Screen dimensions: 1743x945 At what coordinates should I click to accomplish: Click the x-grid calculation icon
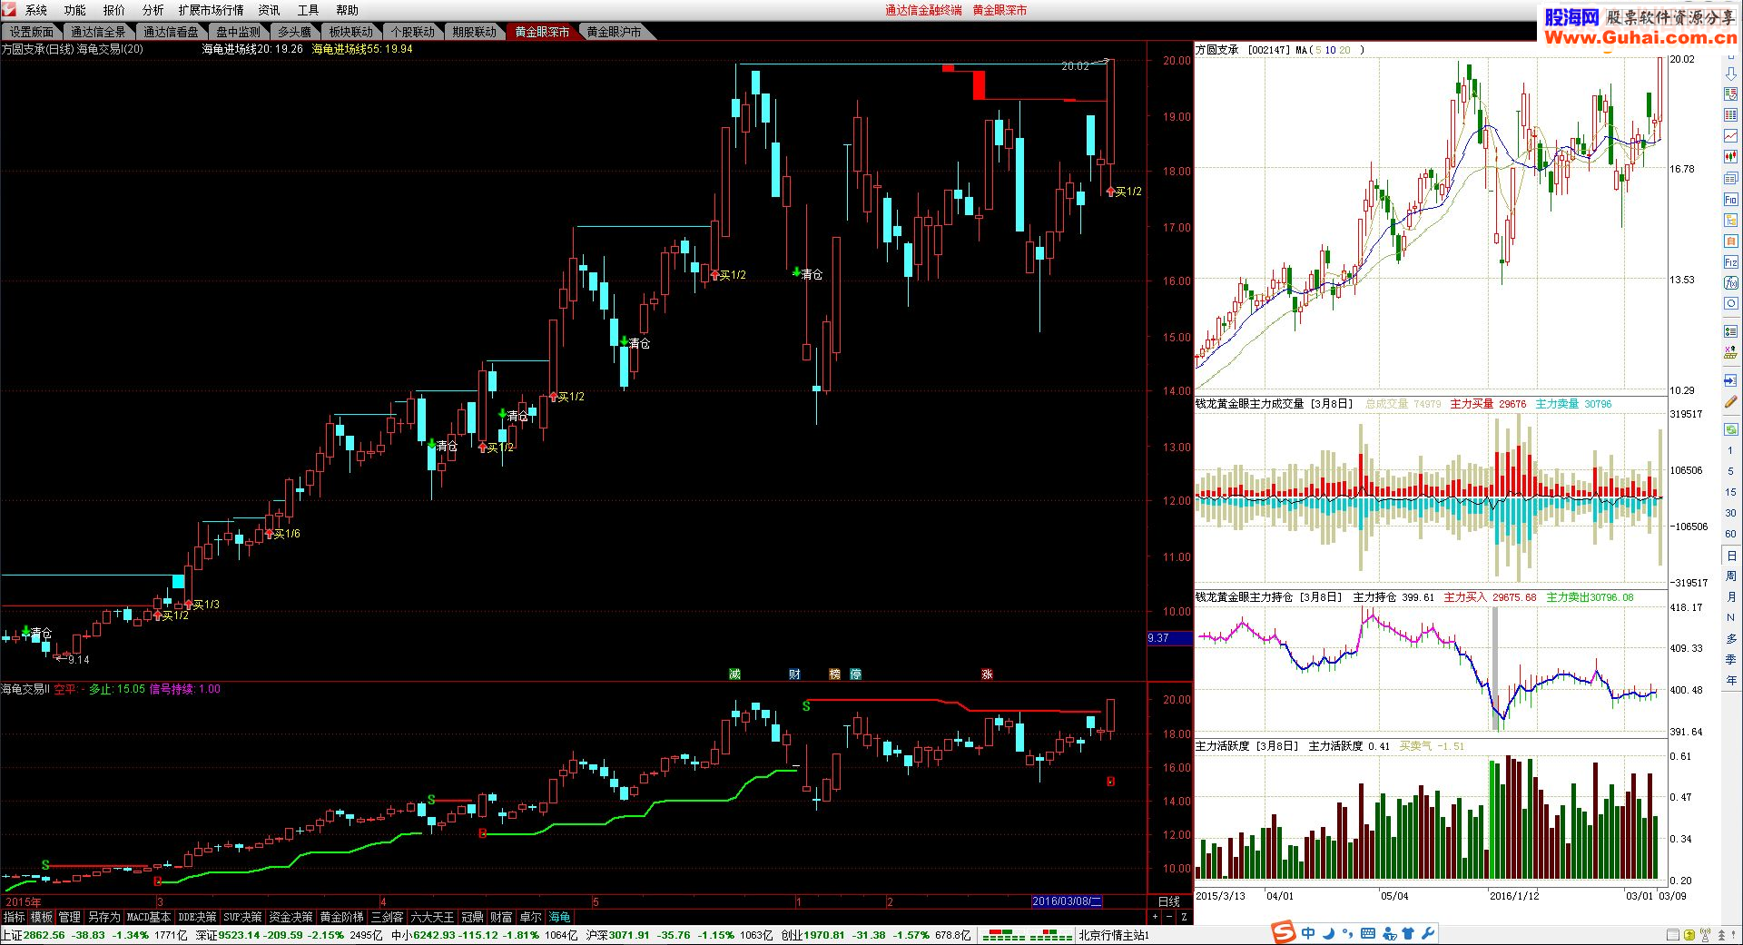point(1730,352)
